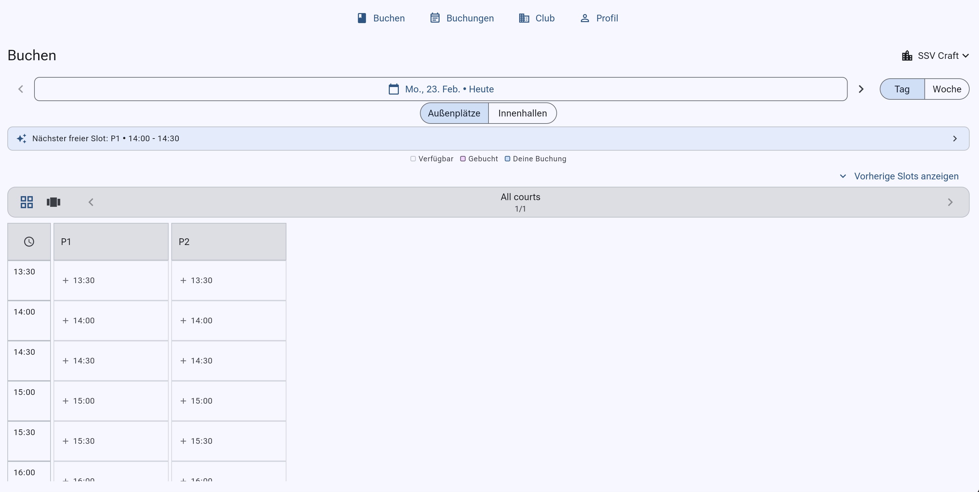This screenshot has width=979, height=492.
Task: Open the date picker calendar icon
Action: click(x=394, y=89)
